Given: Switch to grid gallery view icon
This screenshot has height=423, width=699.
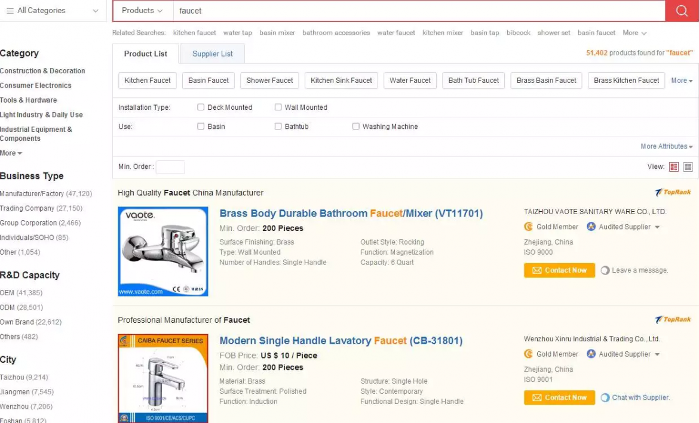Looking at the screenshot, I should pyautogui.click(x=688, y=167).
